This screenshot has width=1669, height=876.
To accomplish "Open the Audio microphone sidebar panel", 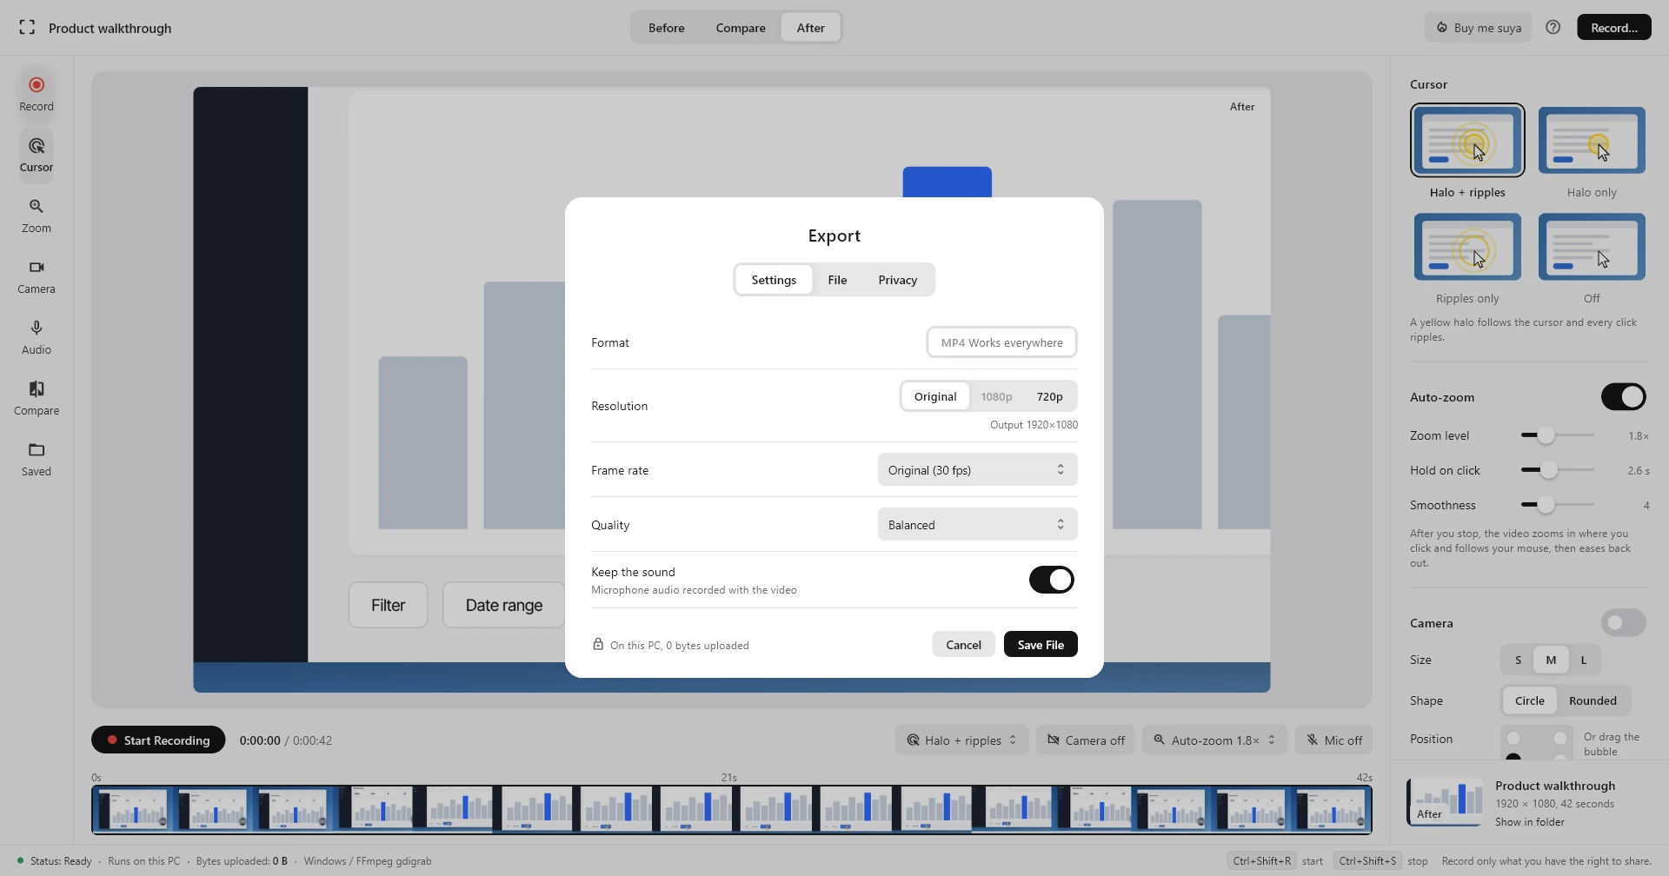I will (37, 337).
